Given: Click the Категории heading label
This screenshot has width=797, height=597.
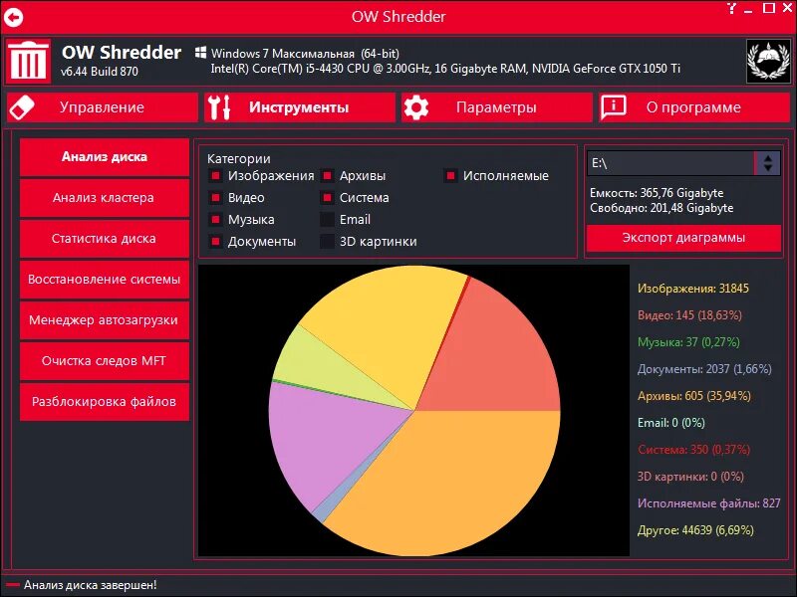Looking at the screenshot, I should [239, 159].
